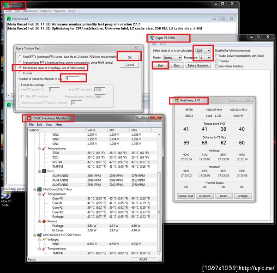Image resolution: width=277 pixels, height=273 pixels.
Task: Click the AMD Radeon HD 7900 card icon
Action: [39, 235]
